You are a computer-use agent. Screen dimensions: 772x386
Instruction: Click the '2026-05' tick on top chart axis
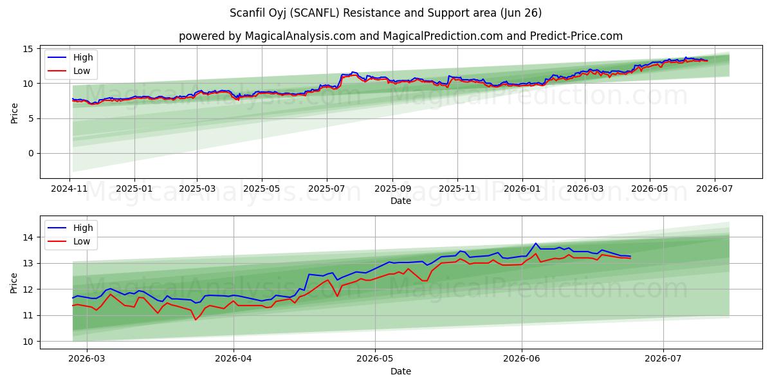click(649, 189)
